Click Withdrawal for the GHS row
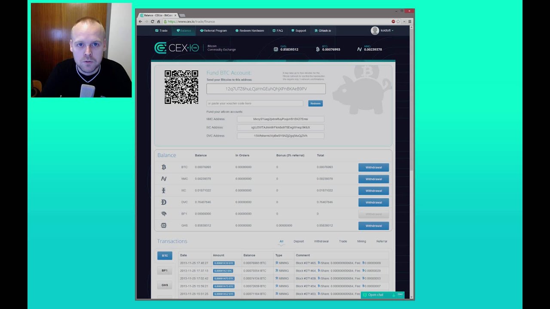 click(373, 226)
